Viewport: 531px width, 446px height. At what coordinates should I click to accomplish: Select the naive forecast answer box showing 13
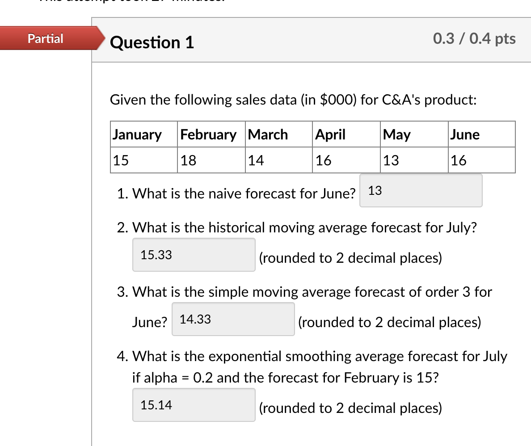(420, 191)
